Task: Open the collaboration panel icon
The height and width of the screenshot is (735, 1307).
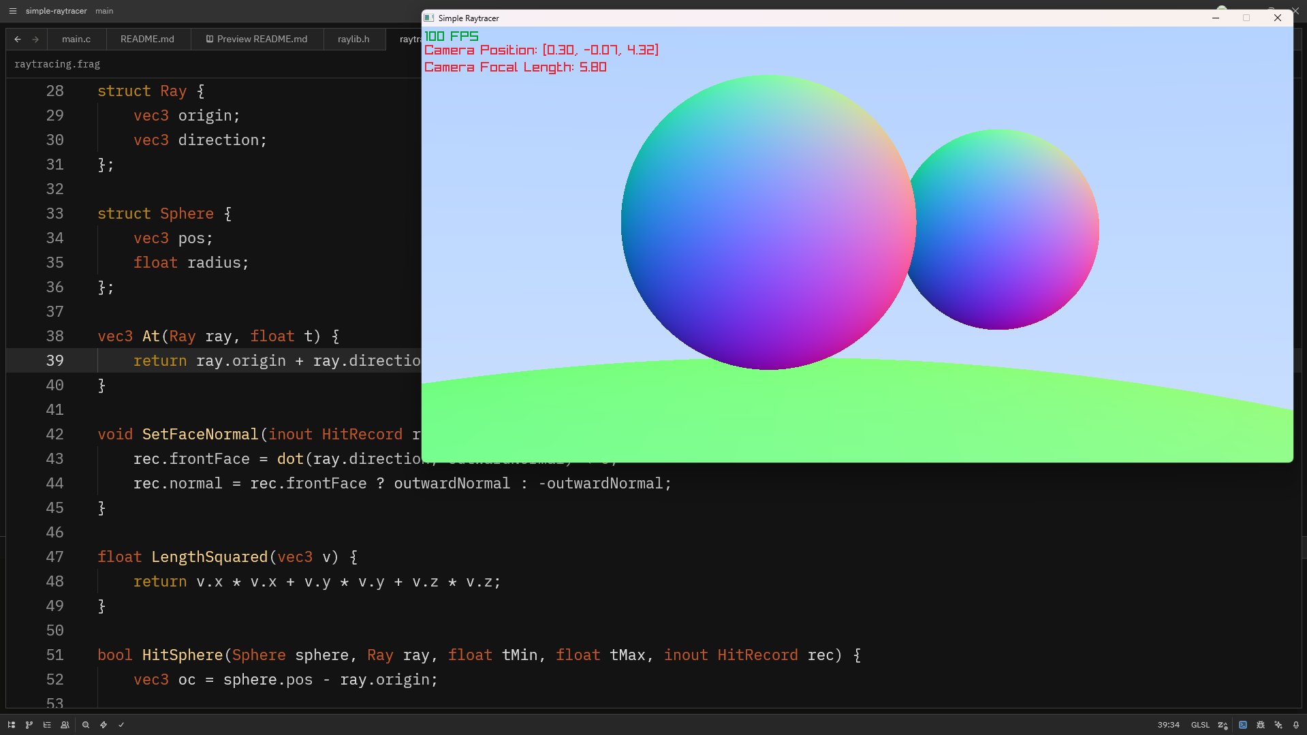Action: coord(65,725)
